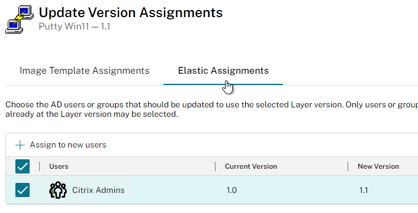418x213 pixels.
Task: Select the Elastic Assignments tab
Action: (223, 71)
